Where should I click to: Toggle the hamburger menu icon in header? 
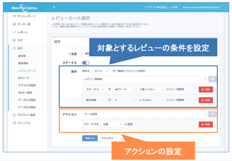click(x=54, y=7)
